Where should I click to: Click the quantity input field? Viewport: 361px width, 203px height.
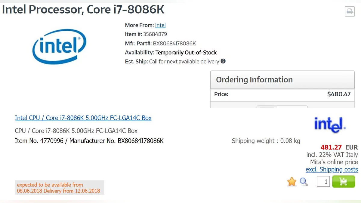[x=323, y=182]
